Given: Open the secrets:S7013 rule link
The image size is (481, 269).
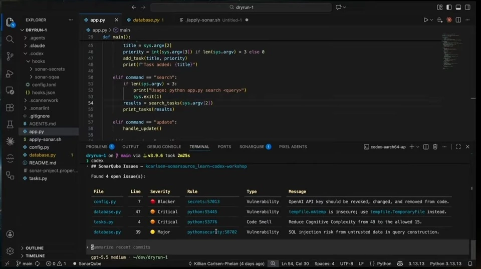Looking at the screenshot, I should (x=203, y=201).
